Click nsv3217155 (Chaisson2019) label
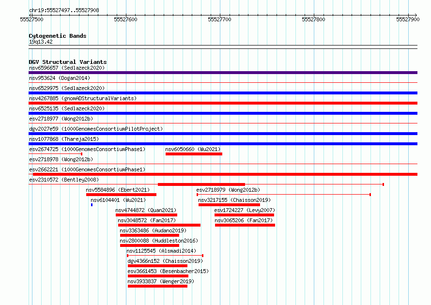Image resolution: width=431 pixels, height=305 pixels. [234, 200]
